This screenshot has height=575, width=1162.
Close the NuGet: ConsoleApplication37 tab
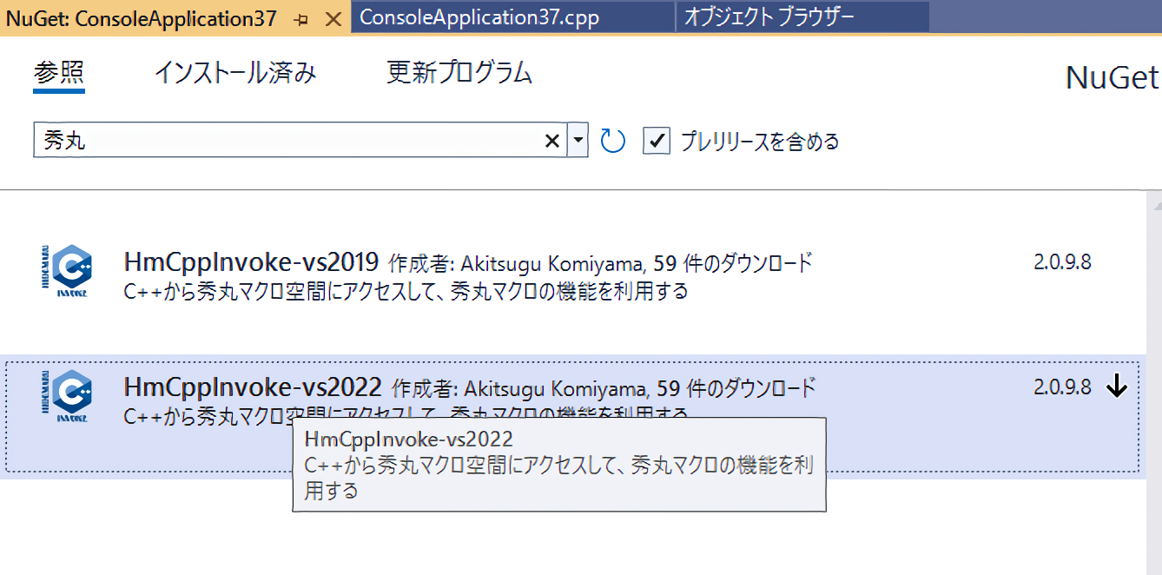pos(333,19)
